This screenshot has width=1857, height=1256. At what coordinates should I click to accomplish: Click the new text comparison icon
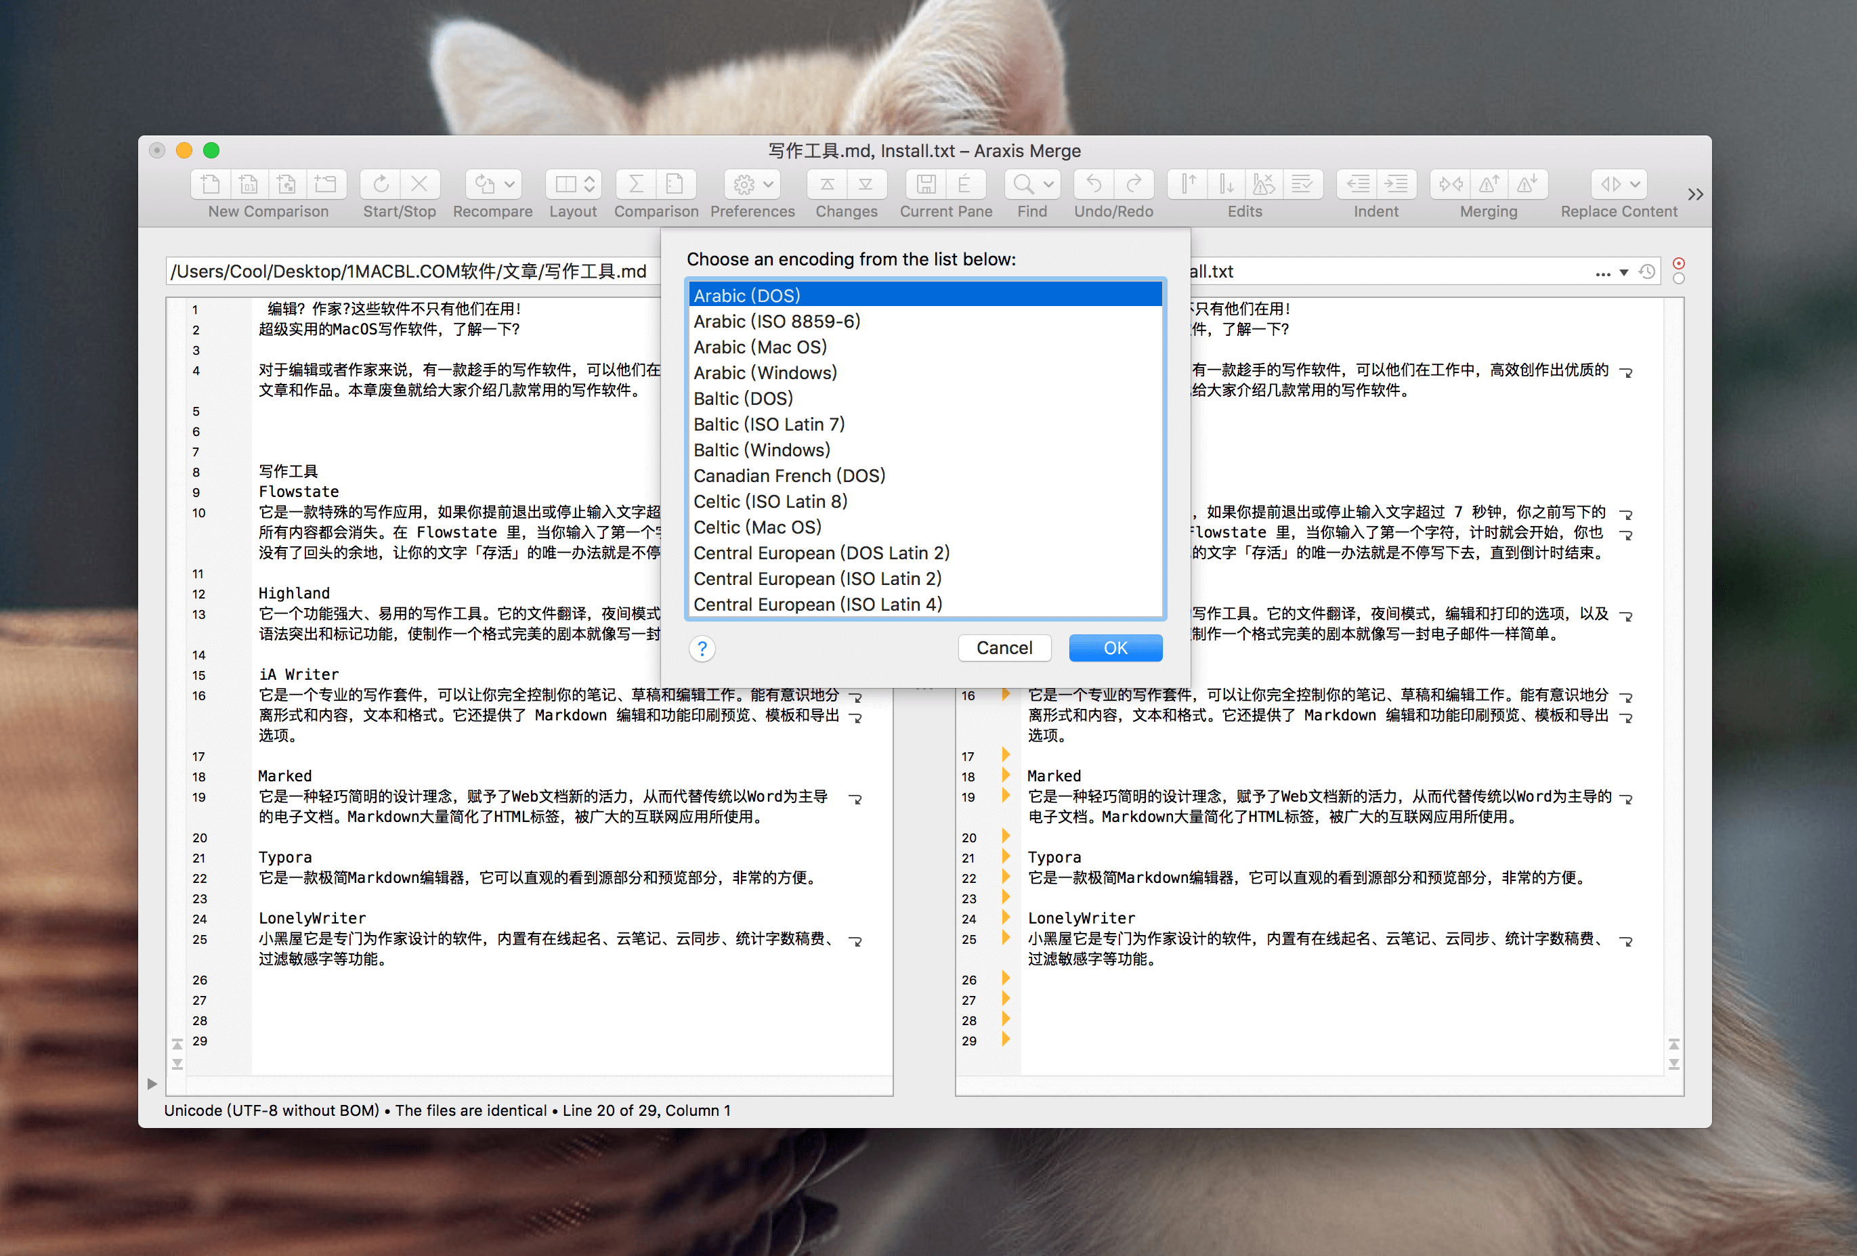(x=211, y=185)
